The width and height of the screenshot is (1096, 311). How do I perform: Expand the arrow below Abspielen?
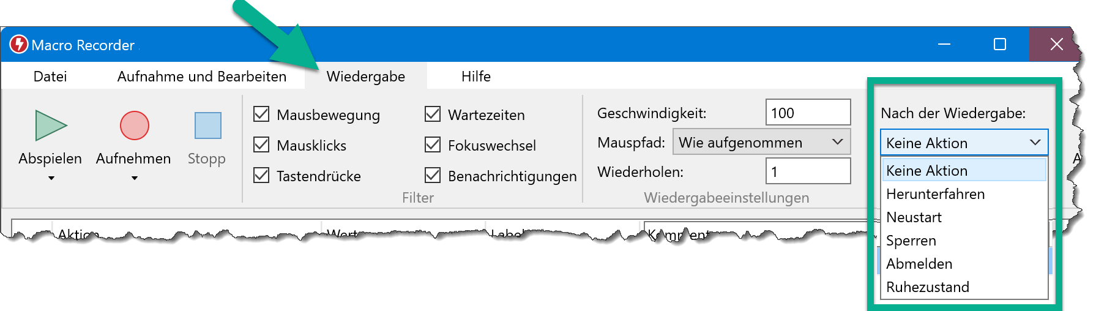pos(51,178)
